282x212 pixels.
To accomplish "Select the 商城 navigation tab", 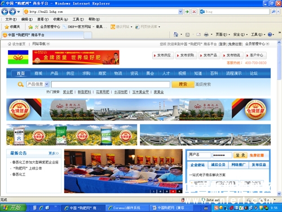I will 38,73.
